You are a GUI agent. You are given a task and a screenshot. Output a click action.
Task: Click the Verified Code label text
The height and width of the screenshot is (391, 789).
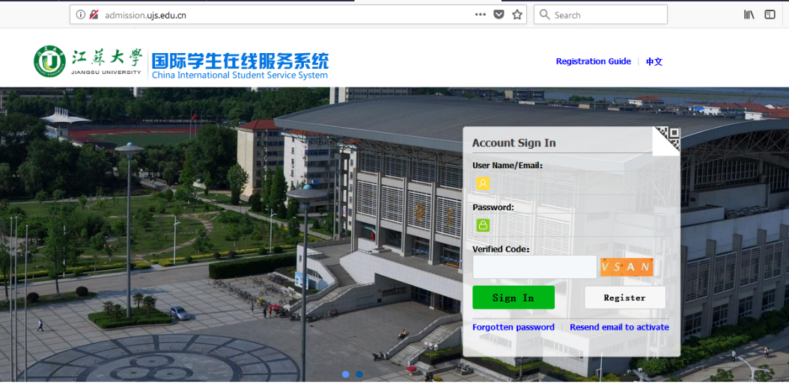coord(502,249)
